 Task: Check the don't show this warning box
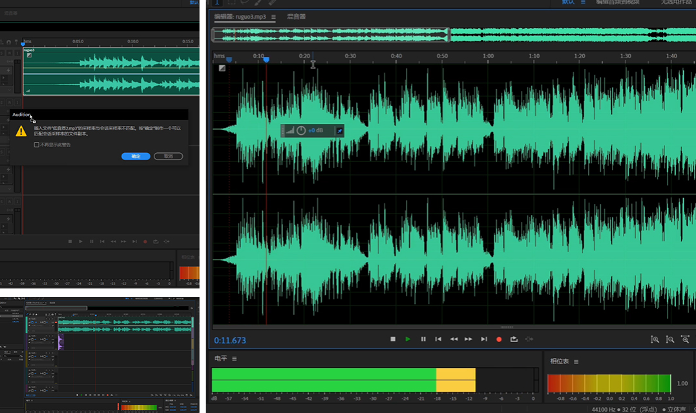click(37, 145)
